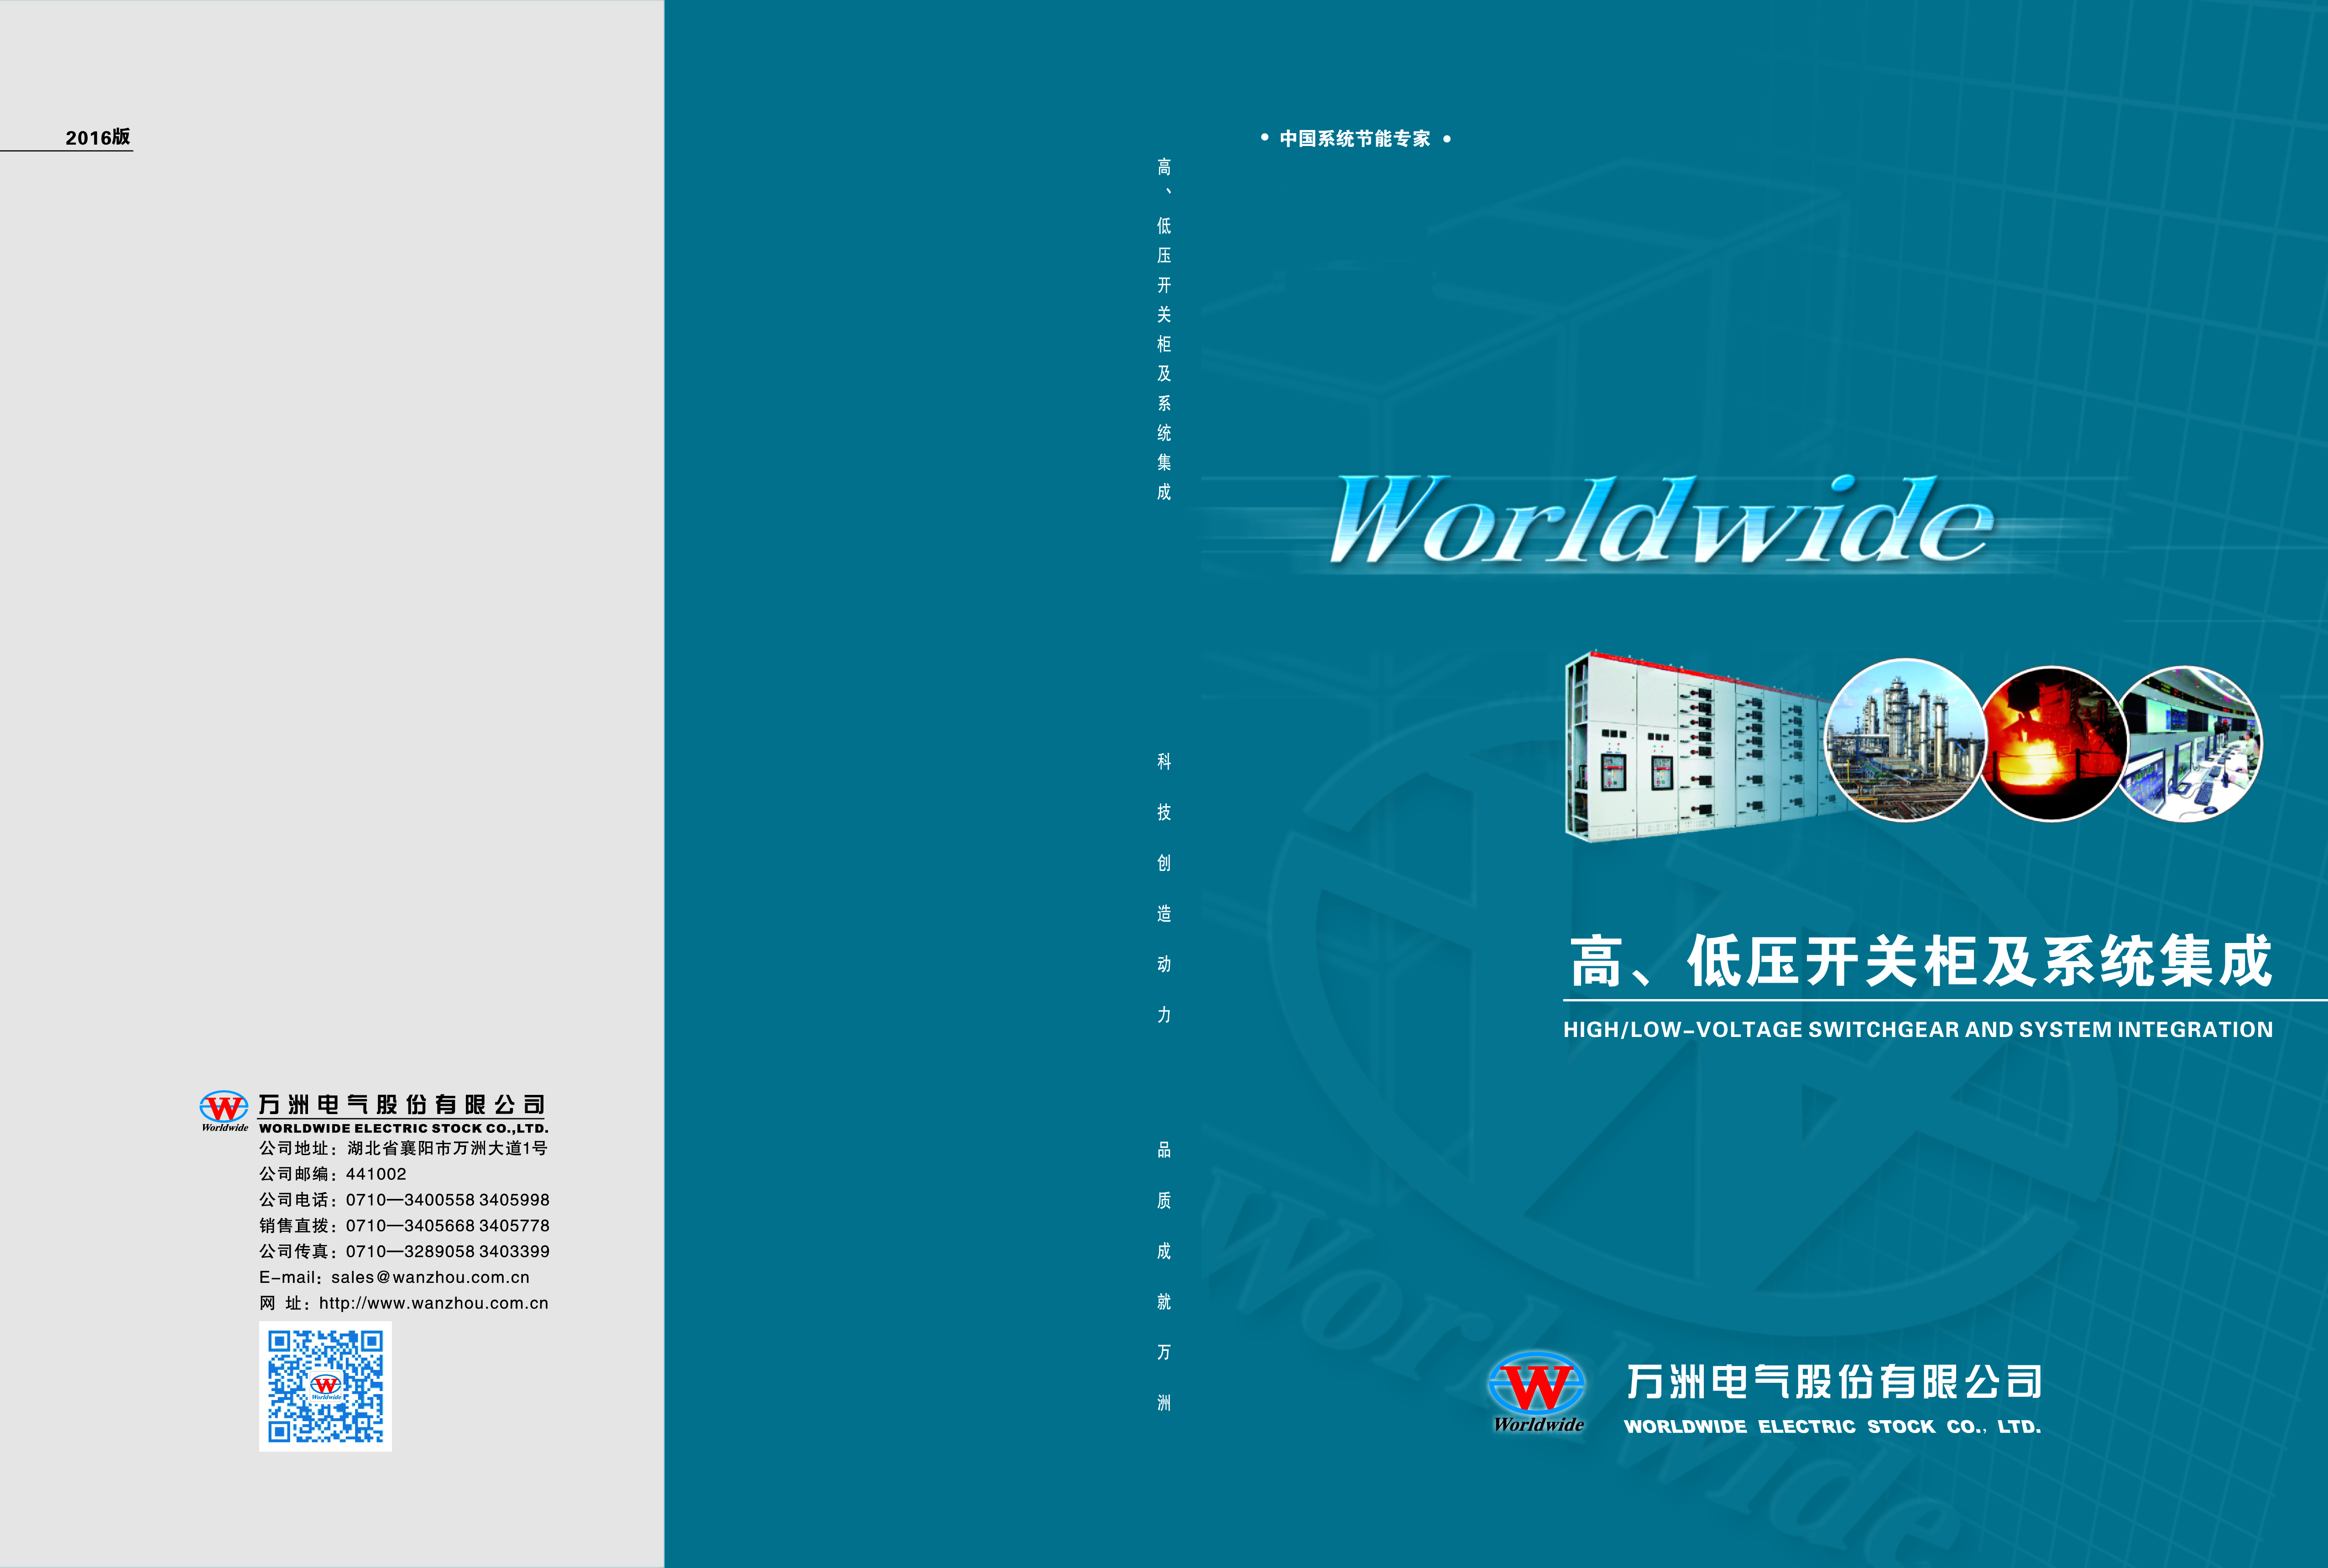Click the 高、低压开关柜及系统集成 main title
Screen dimensions: 2328x1568
click(x=1920, y=961)
